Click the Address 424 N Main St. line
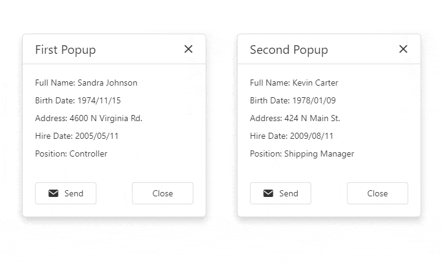The width and height of the screenshot is (442, 263). click(x=295, y=118)
